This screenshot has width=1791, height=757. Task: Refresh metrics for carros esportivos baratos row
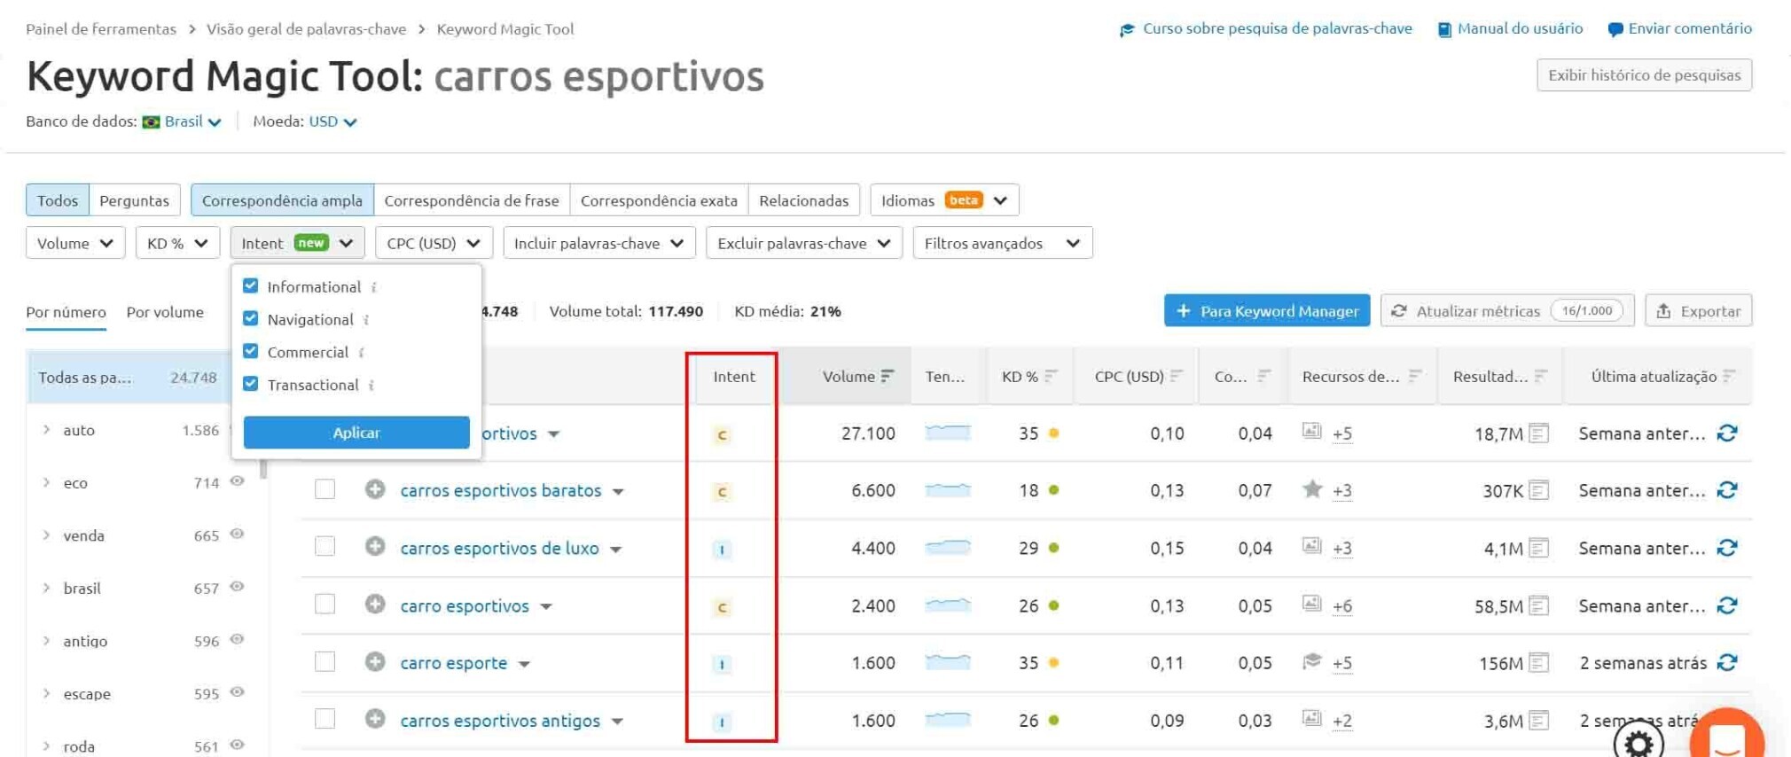(1726, 490)
